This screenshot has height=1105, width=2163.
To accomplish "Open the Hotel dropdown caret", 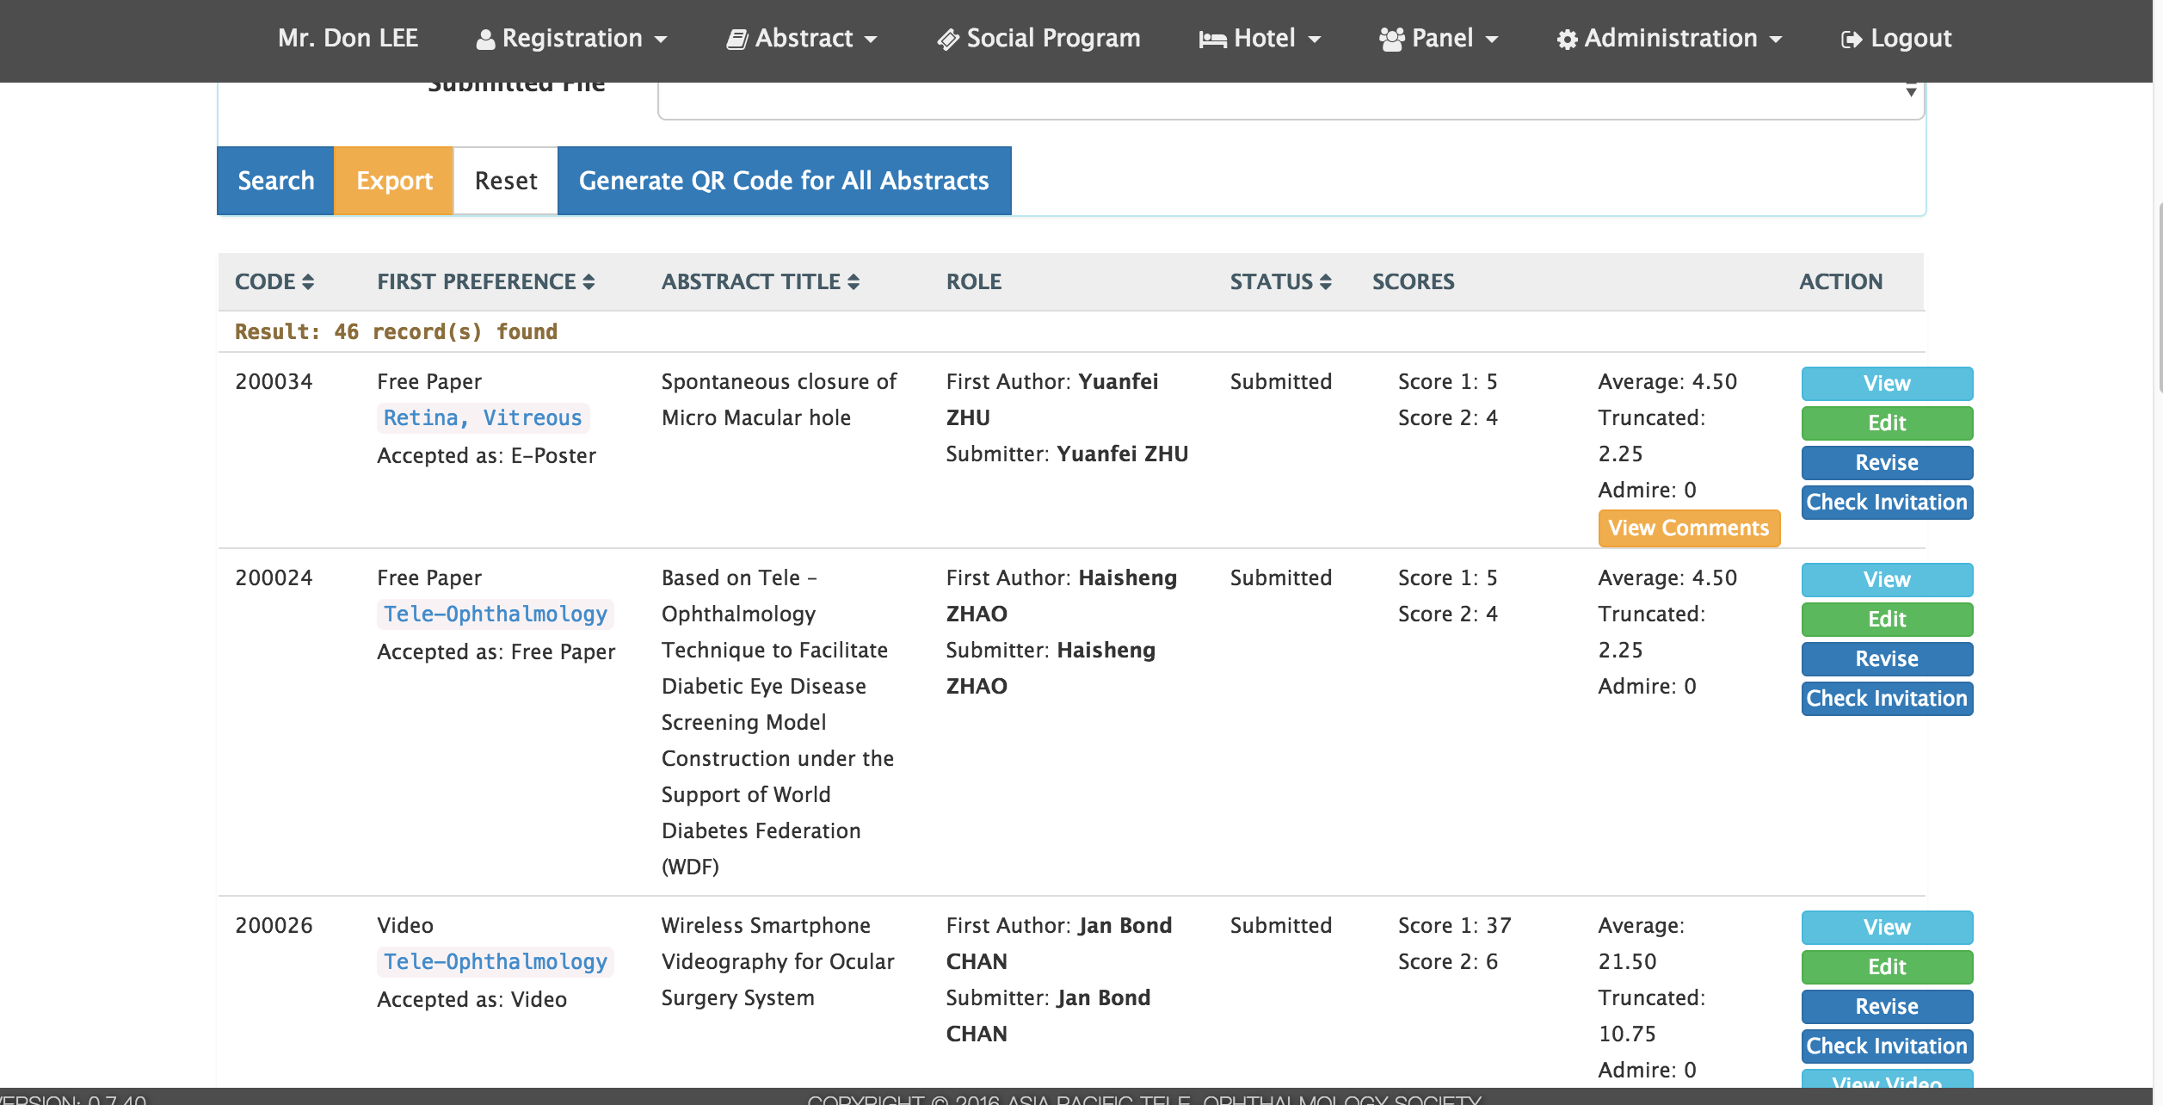I will 1315,40.
